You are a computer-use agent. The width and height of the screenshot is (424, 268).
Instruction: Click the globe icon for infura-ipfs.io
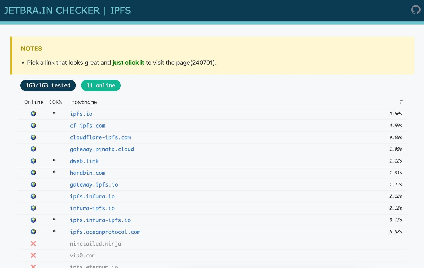coord(33,208)
